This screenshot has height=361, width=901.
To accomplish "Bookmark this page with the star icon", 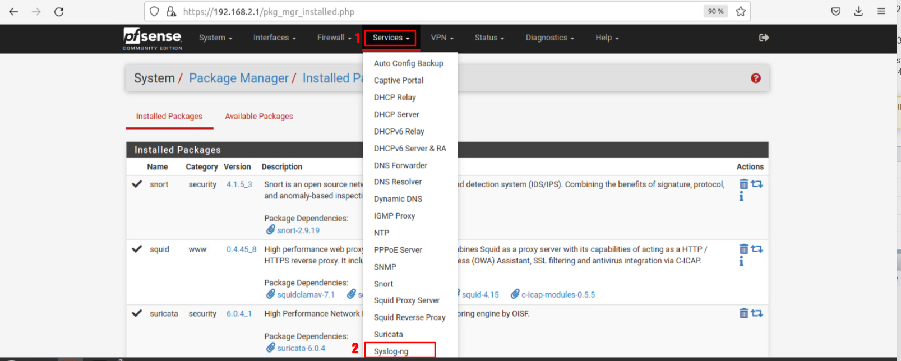I will pos(741,12).
